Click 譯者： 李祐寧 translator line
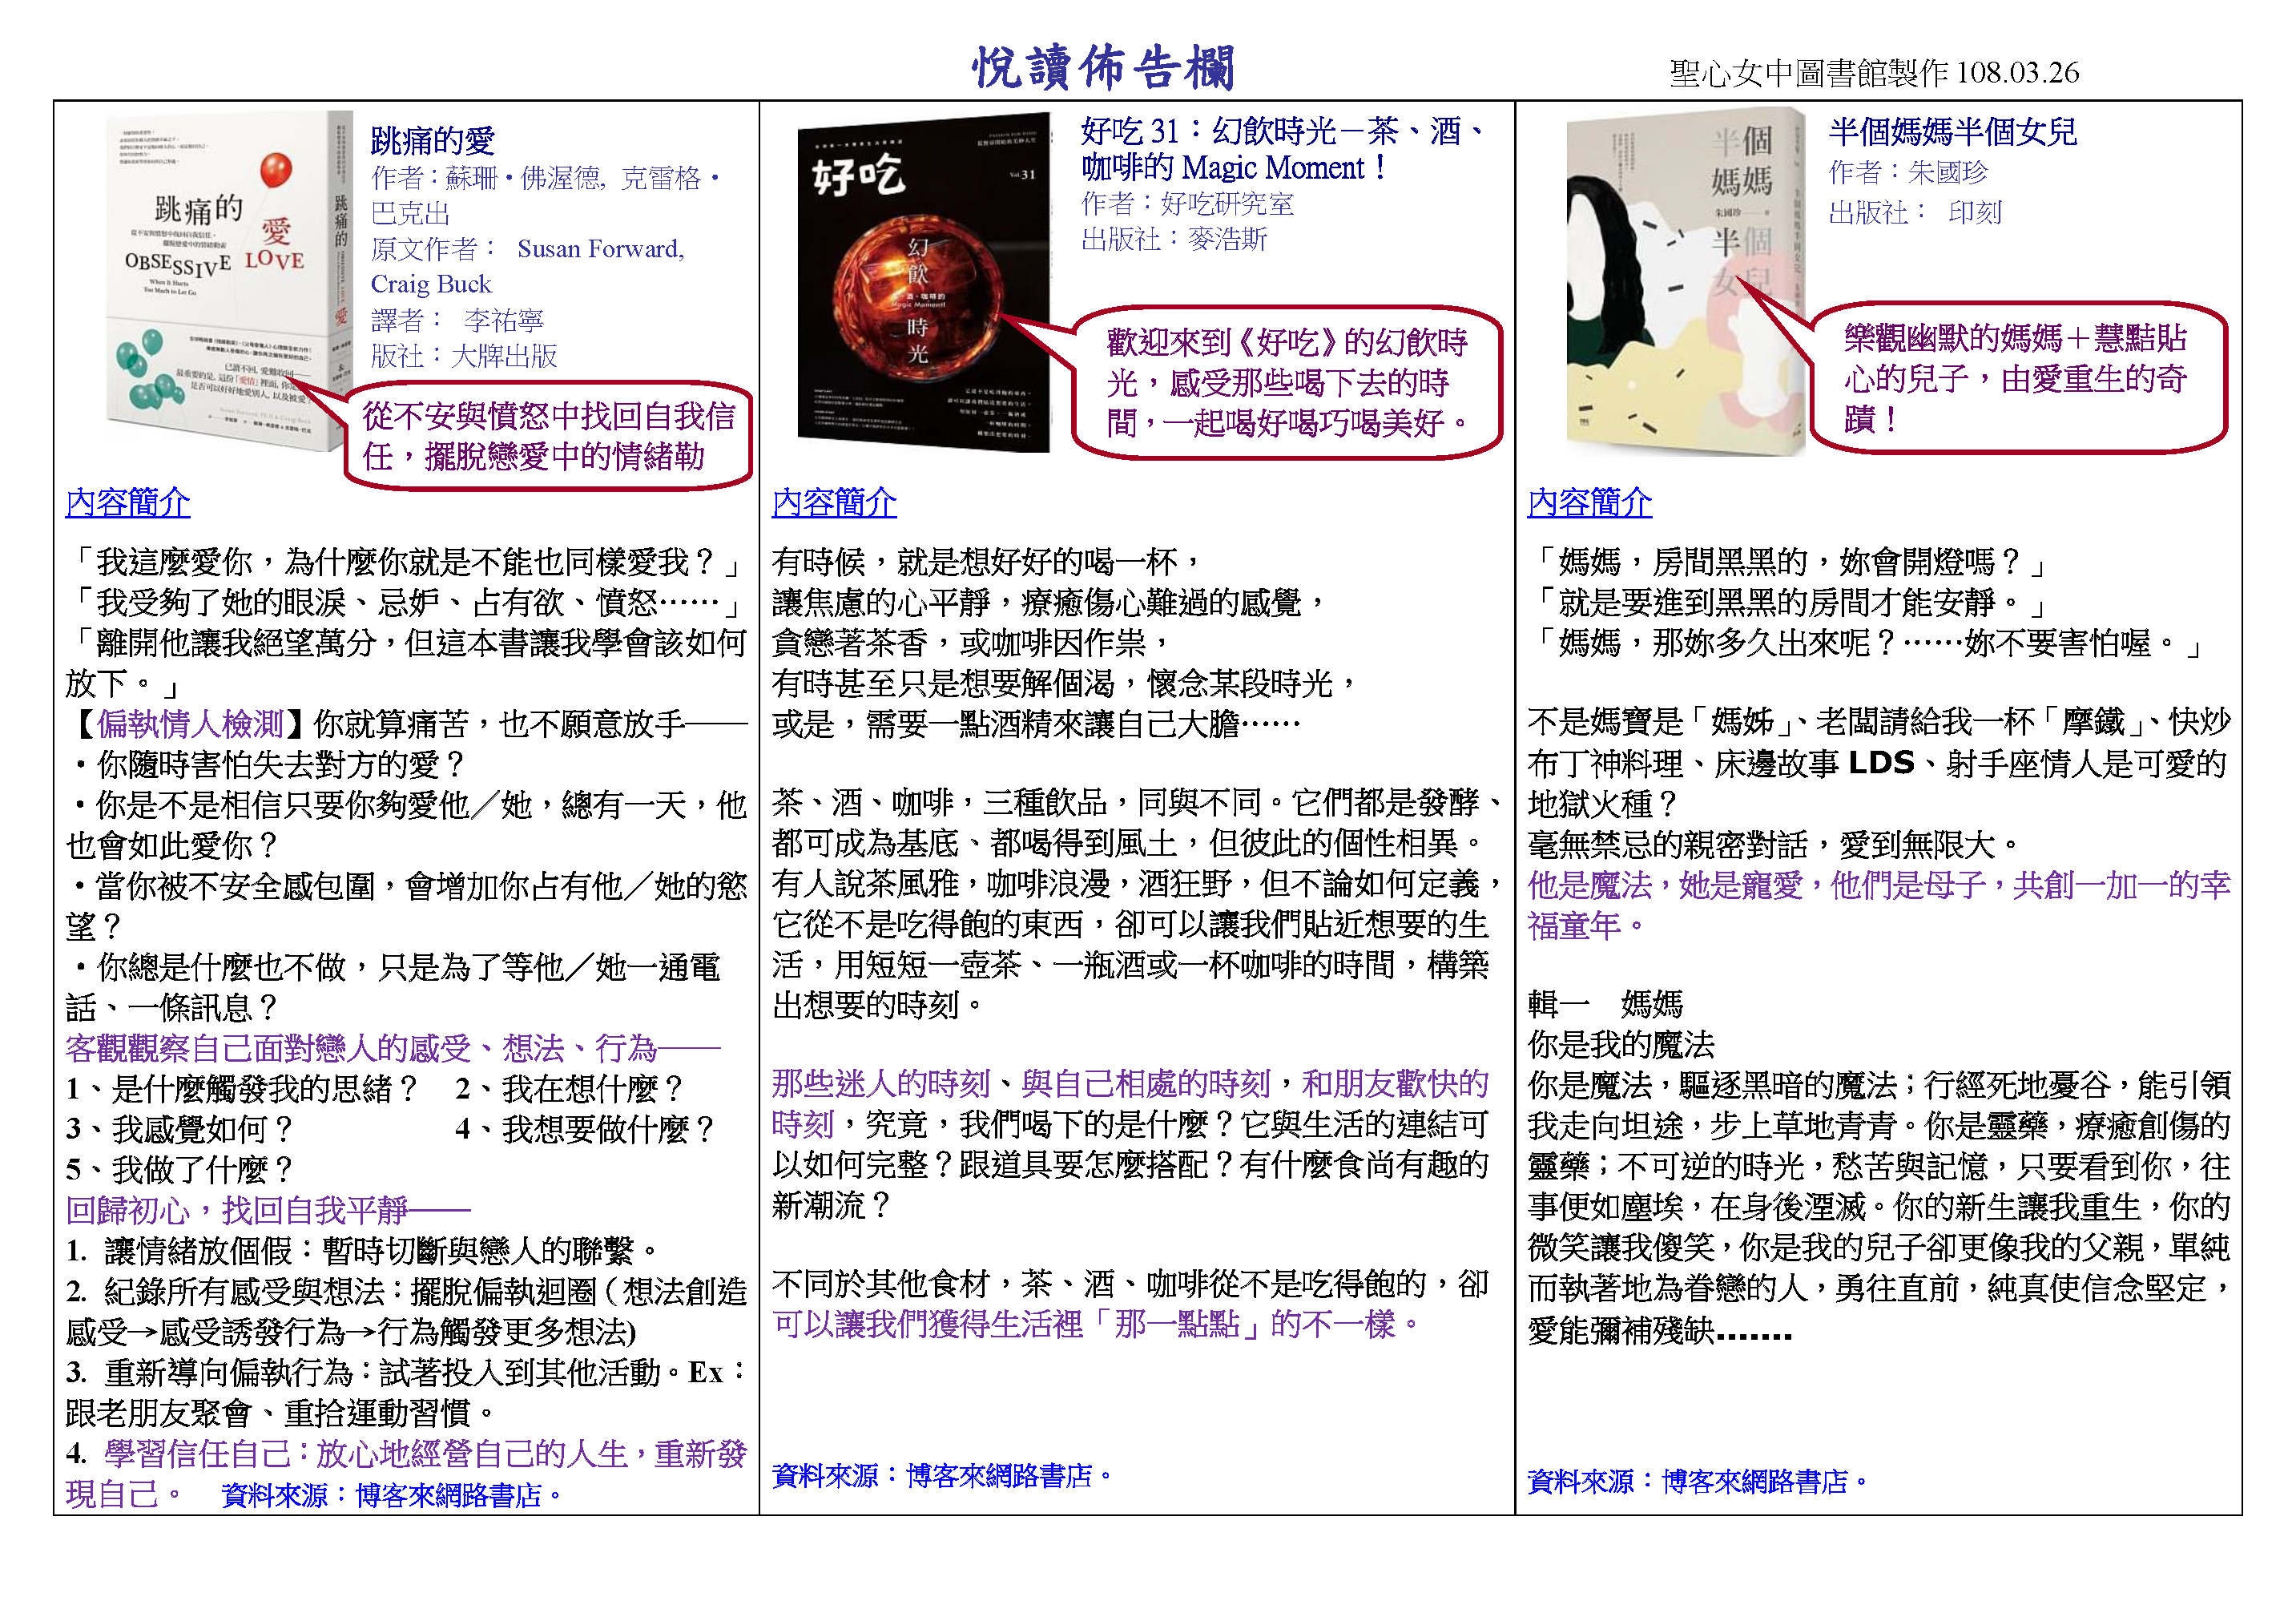The height and width of the screenshot is (1621, 2296). [457, 320]
